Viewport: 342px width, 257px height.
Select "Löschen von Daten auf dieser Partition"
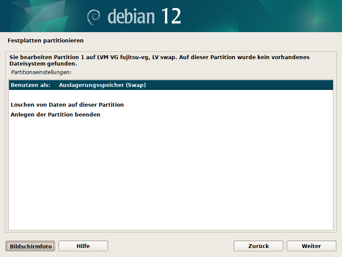[x=67, y=105]
